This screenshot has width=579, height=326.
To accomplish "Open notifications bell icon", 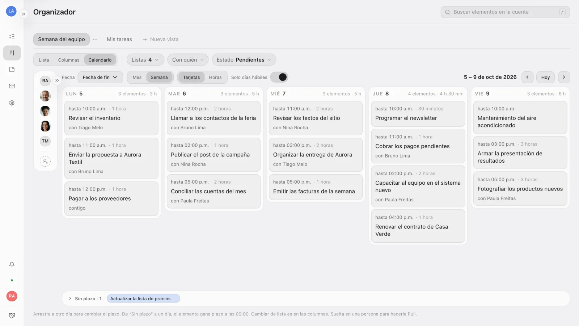I will (12, 265).
